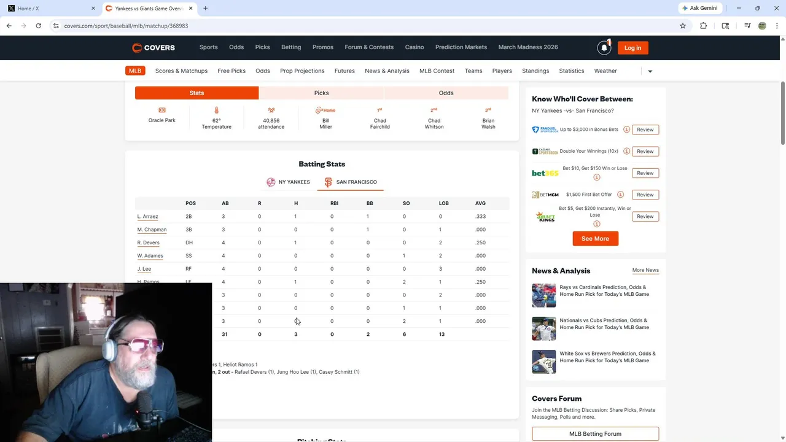
Task: Reload the page with refresh icon
Action: pyautogui.click(x=38, y=26)
